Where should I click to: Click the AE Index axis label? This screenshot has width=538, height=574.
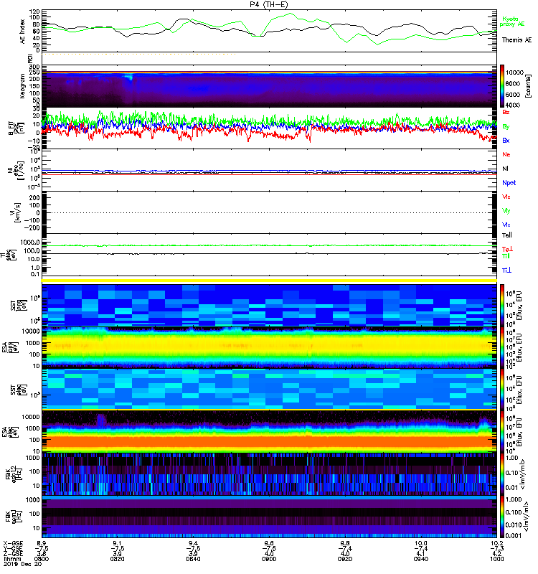click(23, 32)
